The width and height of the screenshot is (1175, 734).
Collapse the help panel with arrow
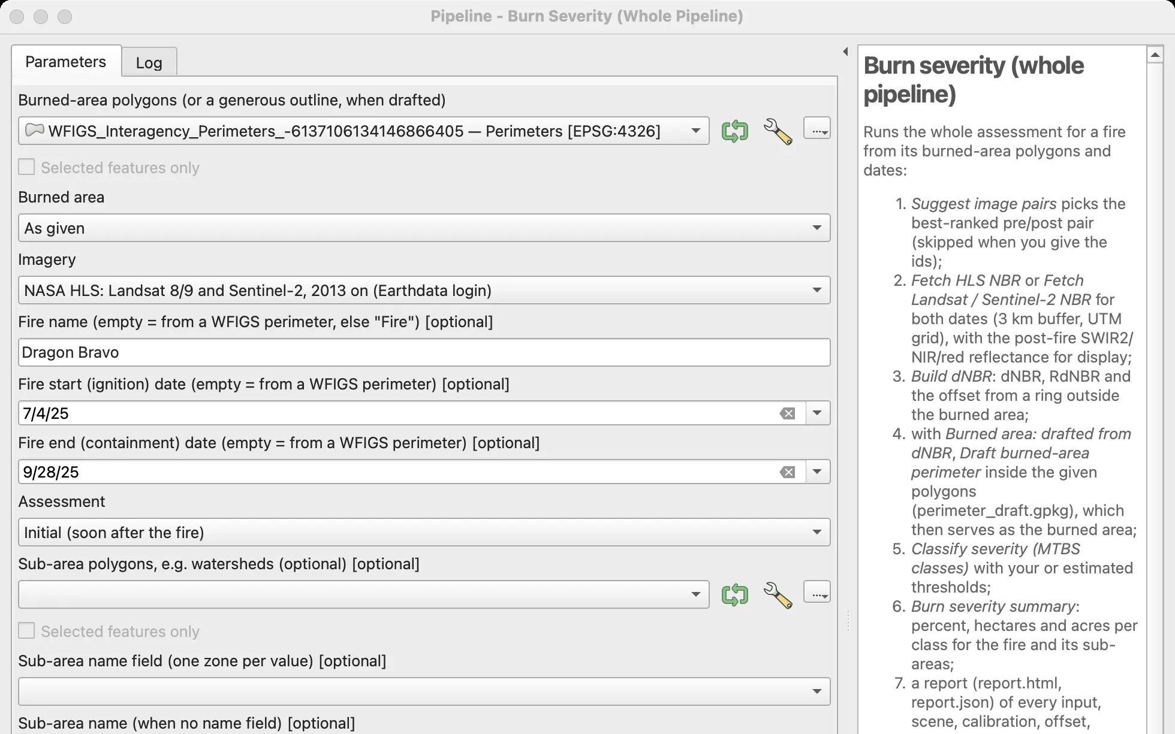click(845, 52)
